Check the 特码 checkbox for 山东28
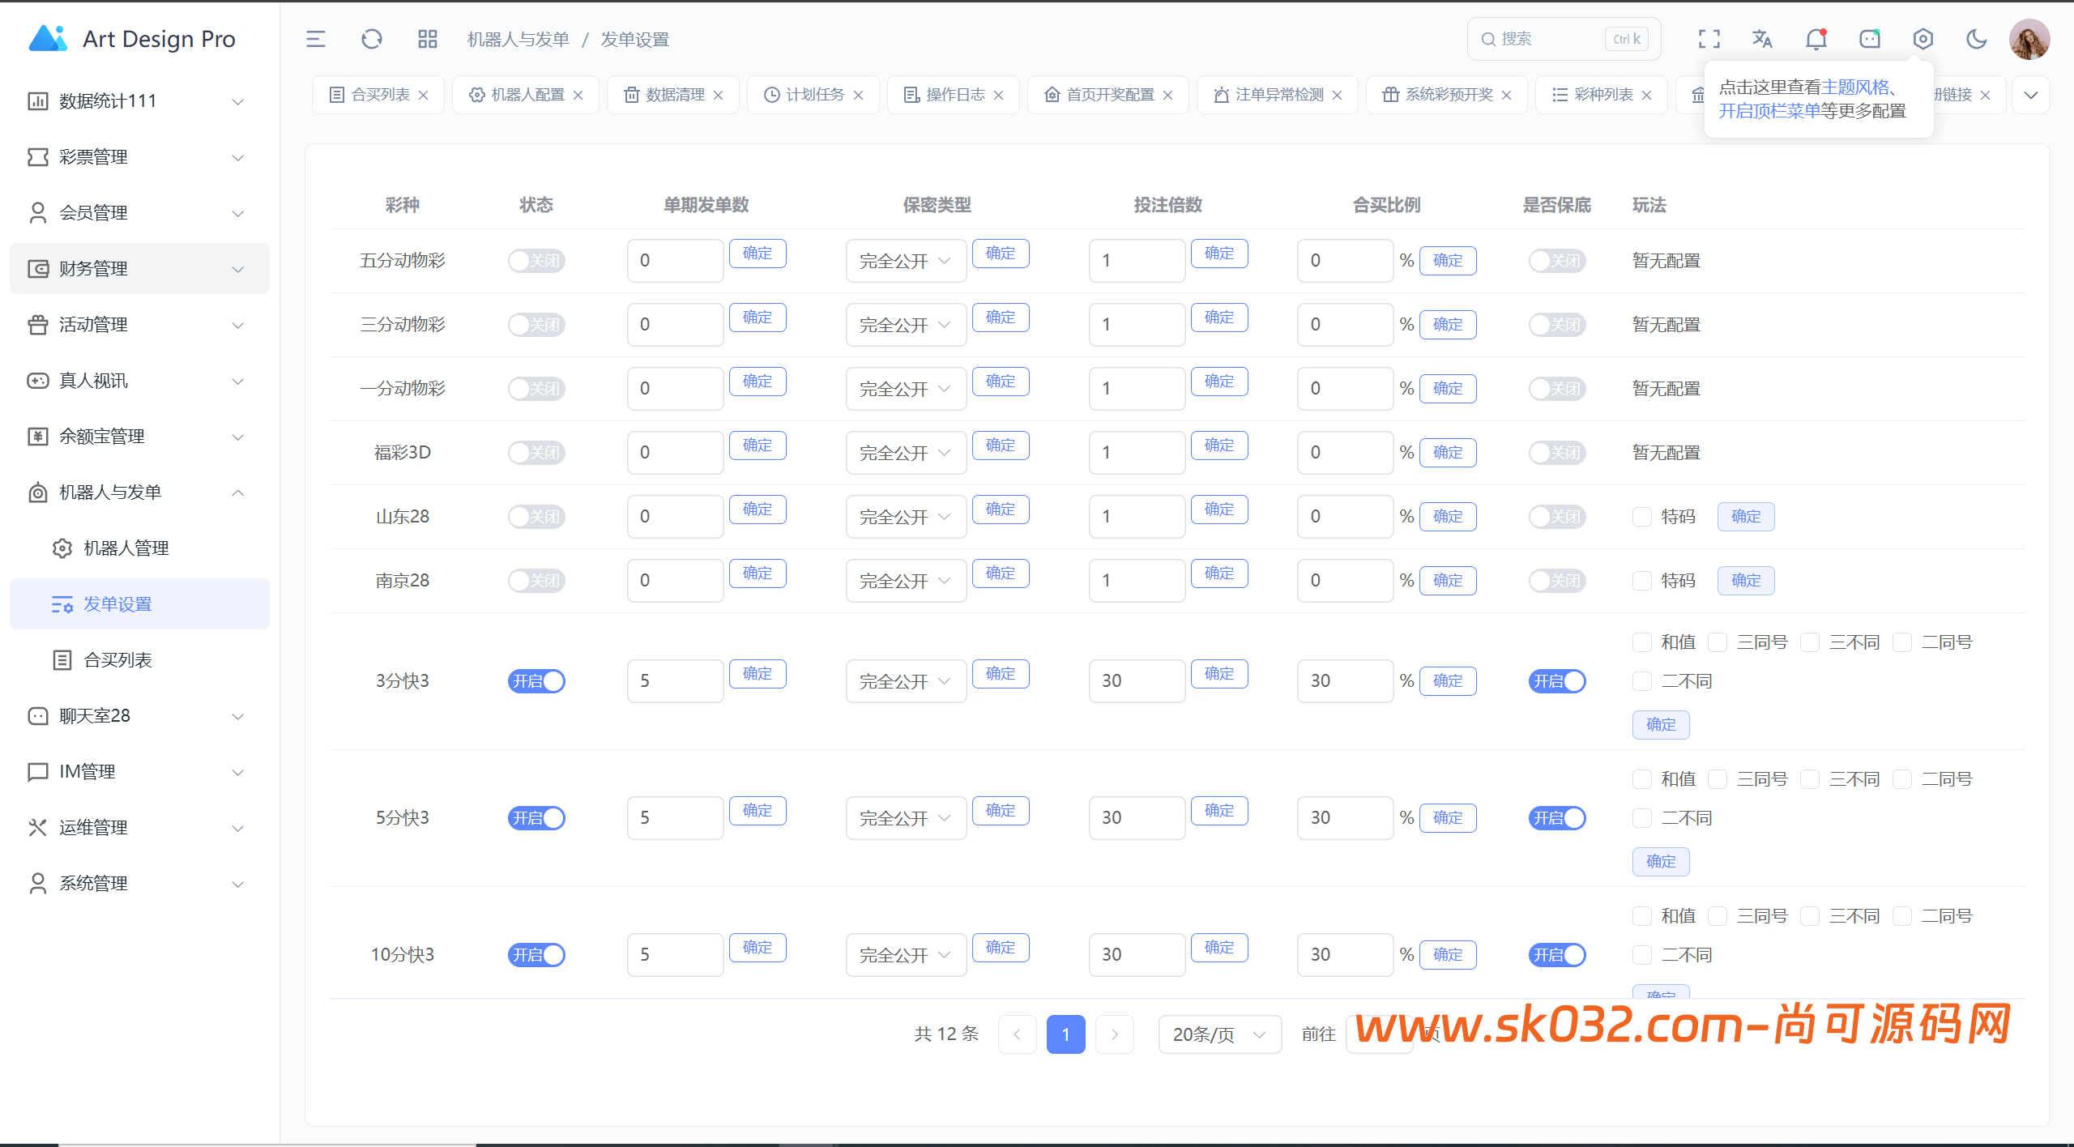This screenshot has width=2074, height=1147. pos(1642,516)
